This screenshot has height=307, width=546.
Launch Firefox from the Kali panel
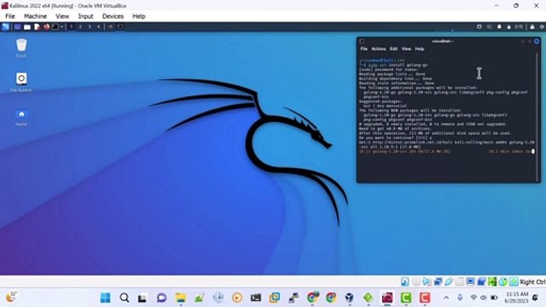(x=47, y=26)
